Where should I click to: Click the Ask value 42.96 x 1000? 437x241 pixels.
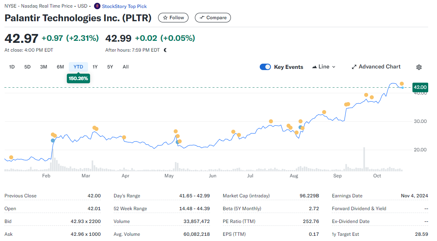[x=86, y=234]
